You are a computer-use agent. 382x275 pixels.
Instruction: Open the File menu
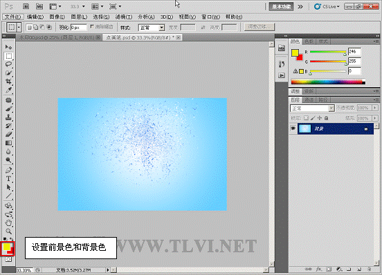[x=13, y=17]
